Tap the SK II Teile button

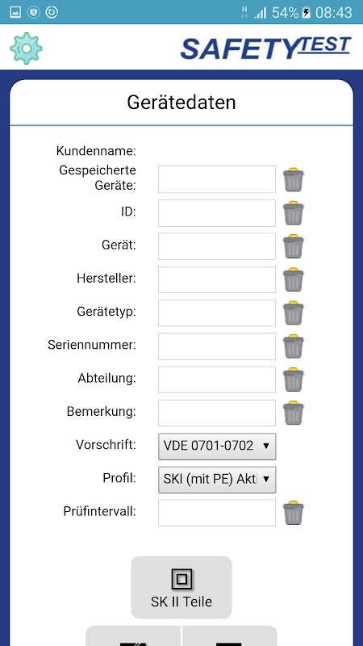click(181, 587)
